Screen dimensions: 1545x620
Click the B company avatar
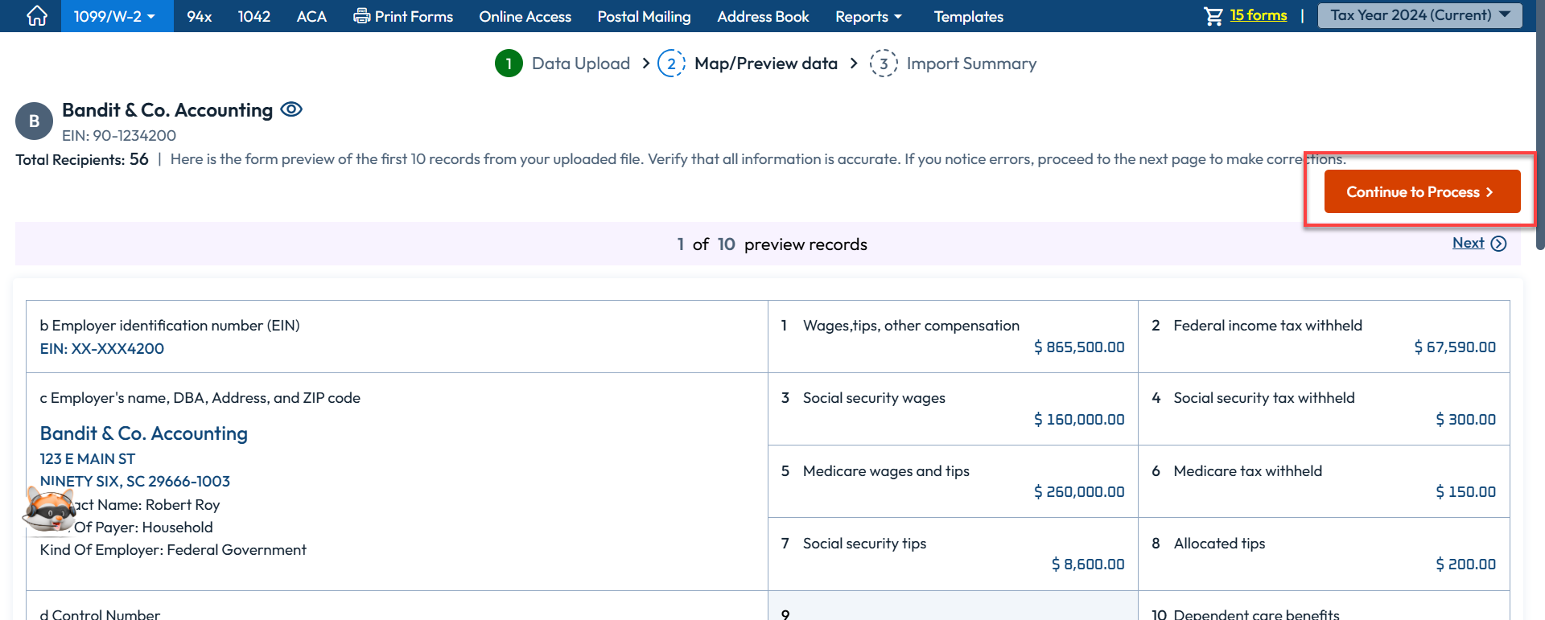point(34,121)
